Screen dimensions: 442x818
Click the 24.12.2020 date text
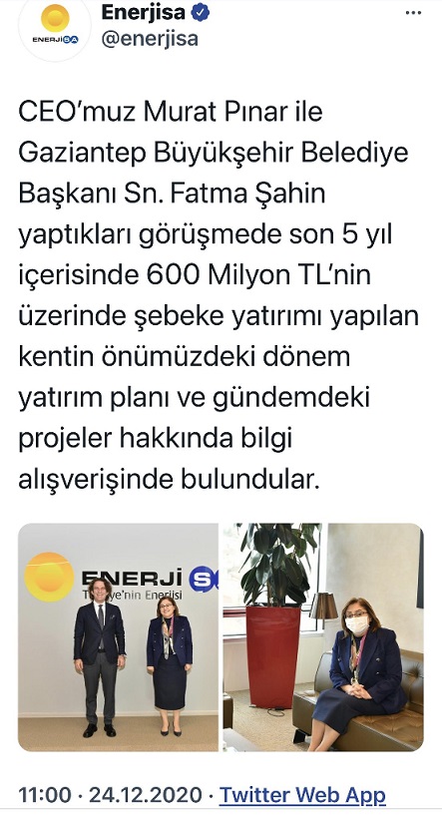coord(145,795)
